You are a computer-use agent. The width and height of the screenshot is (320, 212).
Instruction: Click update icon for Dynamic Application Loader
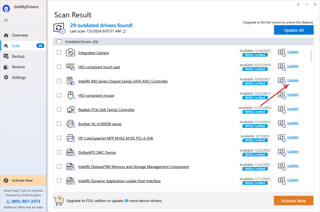point(282,181)
